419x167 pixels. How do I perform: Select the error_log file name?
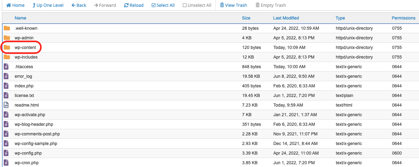[x=23, y=76]
